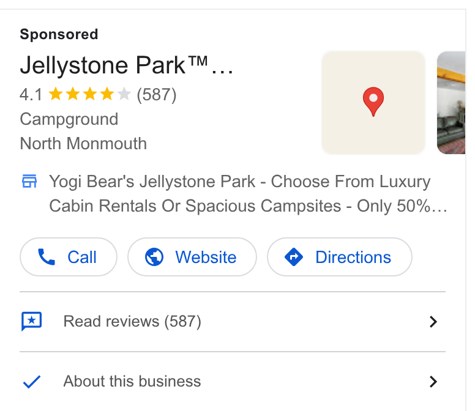Viewport: 475px width, 411px height.
Task: Click the blue checkmark icon
Action: click(x=32, y=382)
